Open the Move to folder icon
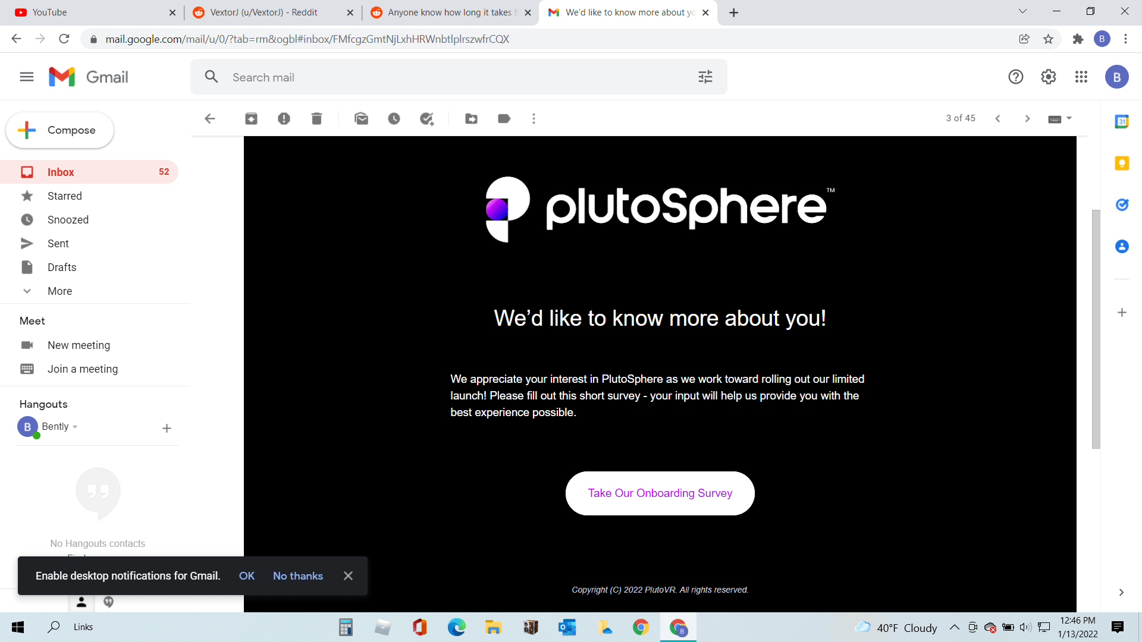The height and width of the screenshot is (642, 1142). coord(471,119)
